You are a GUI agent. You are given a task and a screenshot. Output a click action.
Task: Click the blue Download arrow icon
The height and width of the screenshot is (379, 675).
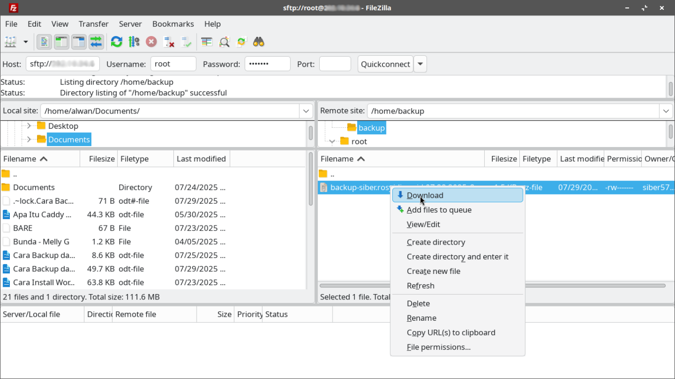[x=400, y=195]
